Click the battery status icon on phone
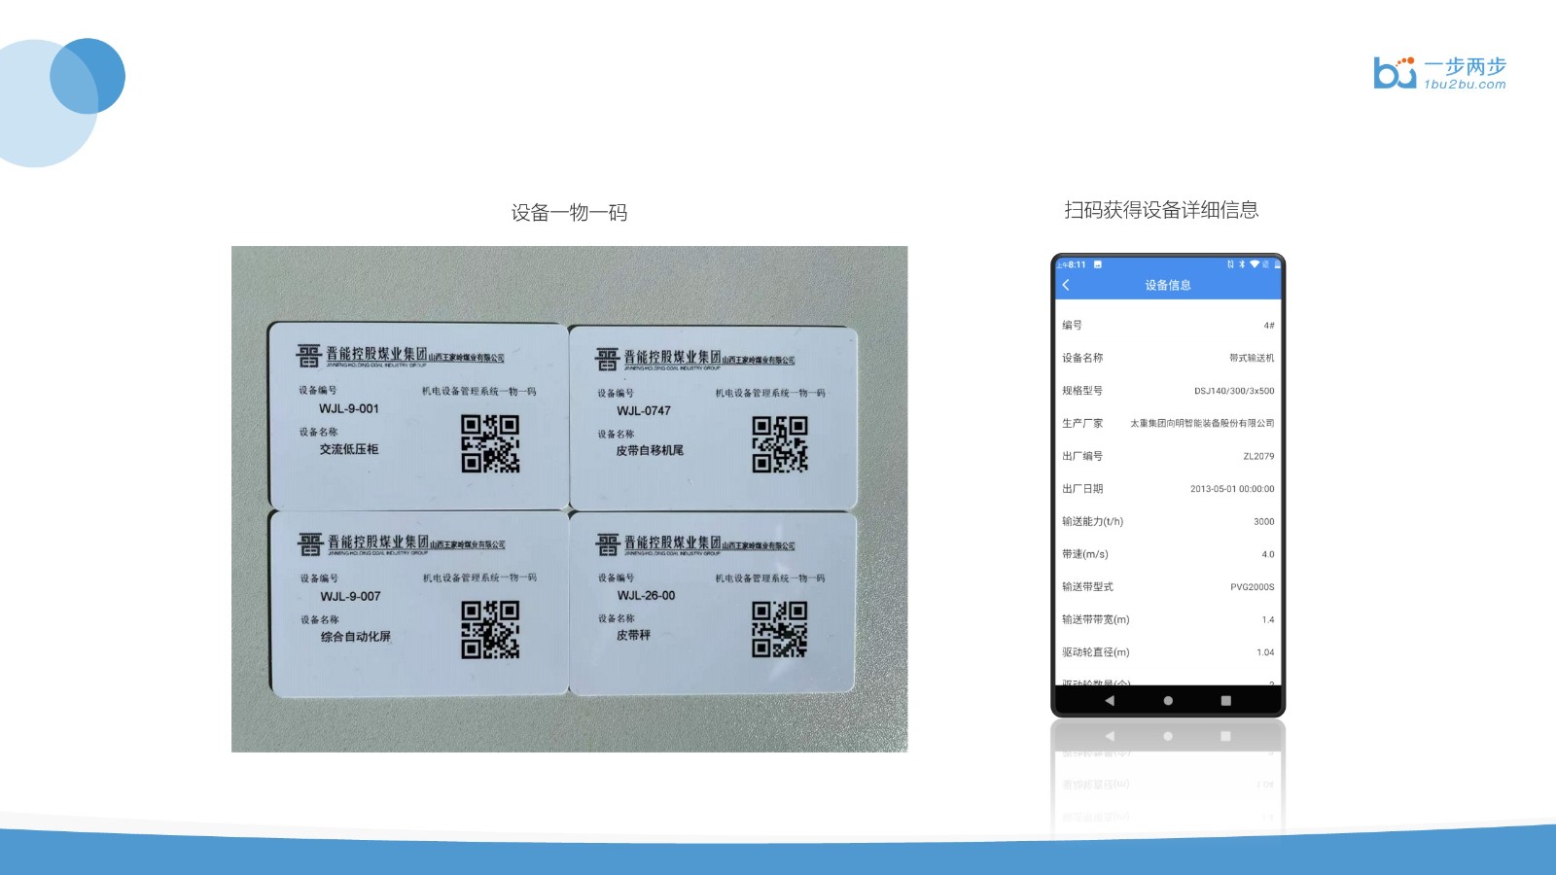1556x875 pixels. 1278,264
